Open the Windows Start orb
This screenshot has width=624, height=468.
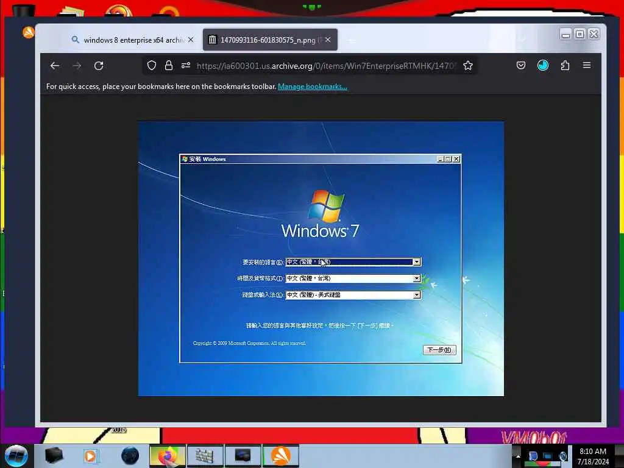point(16,456)
